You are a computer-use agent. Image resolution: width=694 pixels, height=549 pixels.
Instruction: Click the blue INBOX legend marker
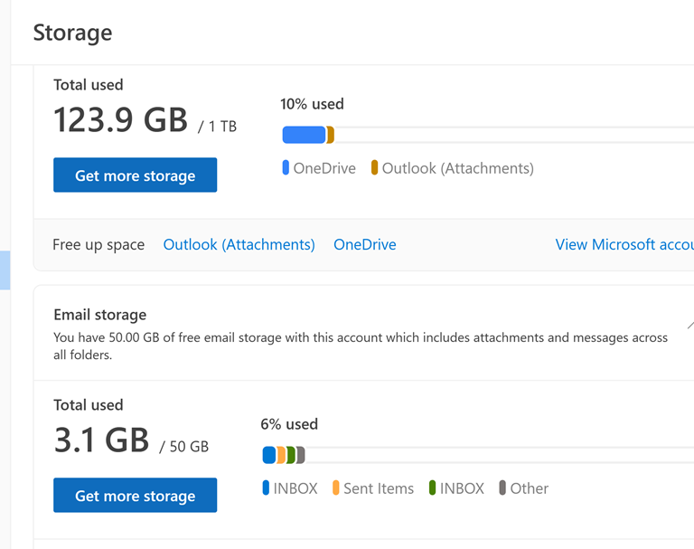pyautogui.click(x=266, y=488)
